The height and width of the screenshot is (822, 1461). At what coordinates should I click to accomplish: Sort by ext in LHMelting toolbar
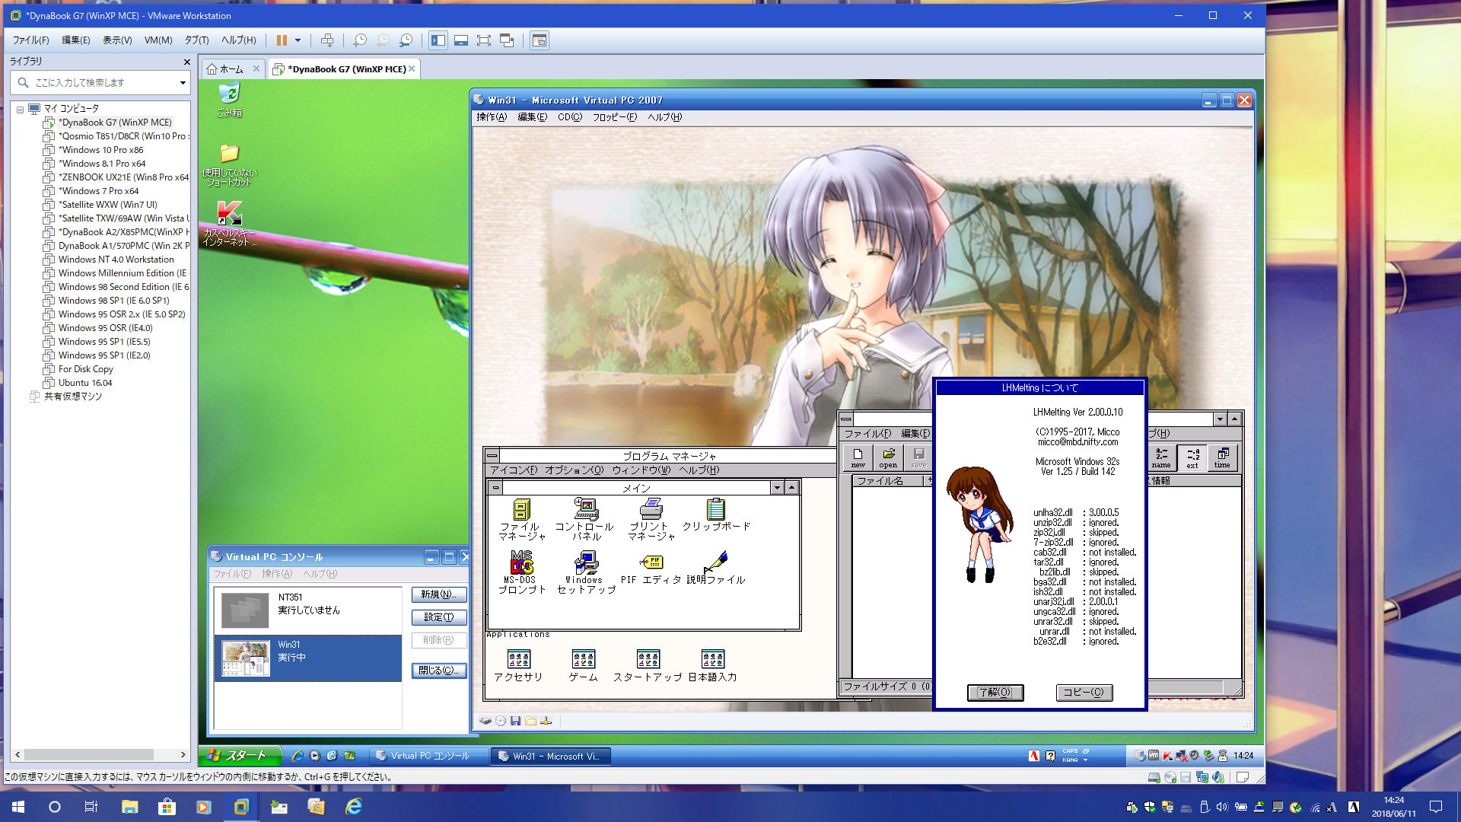click(x=1192, y=457)
